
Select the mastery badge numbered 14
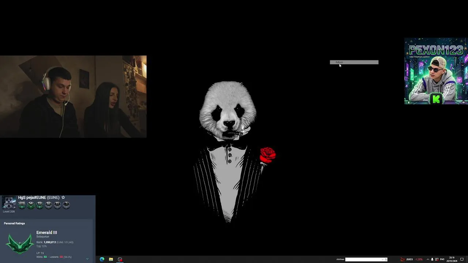pyautogui.click(x=31, y=205)
